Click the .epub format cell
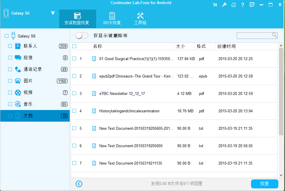 click(202, 76)
